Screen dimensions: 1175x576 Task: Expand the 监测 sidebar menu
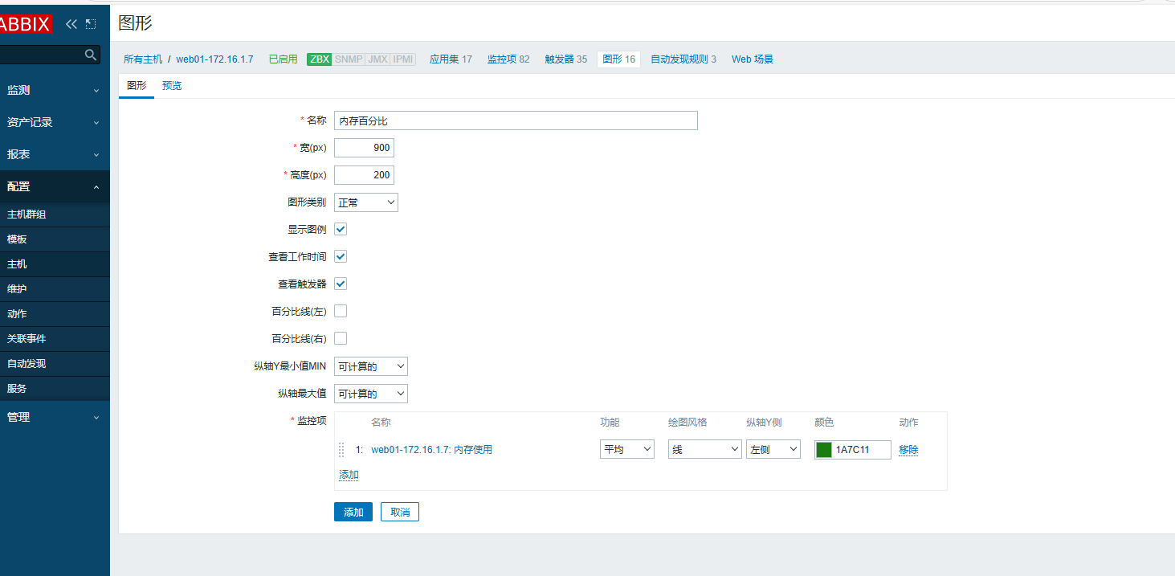(x=55, y=90)
